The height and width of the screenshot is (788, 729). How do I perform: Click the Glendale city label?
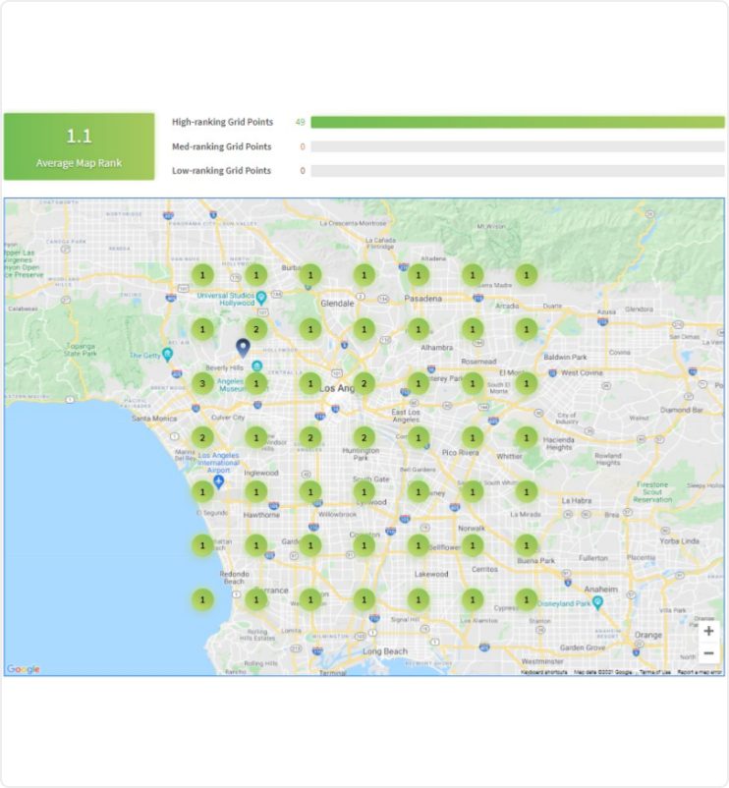(x=337, y=304)
